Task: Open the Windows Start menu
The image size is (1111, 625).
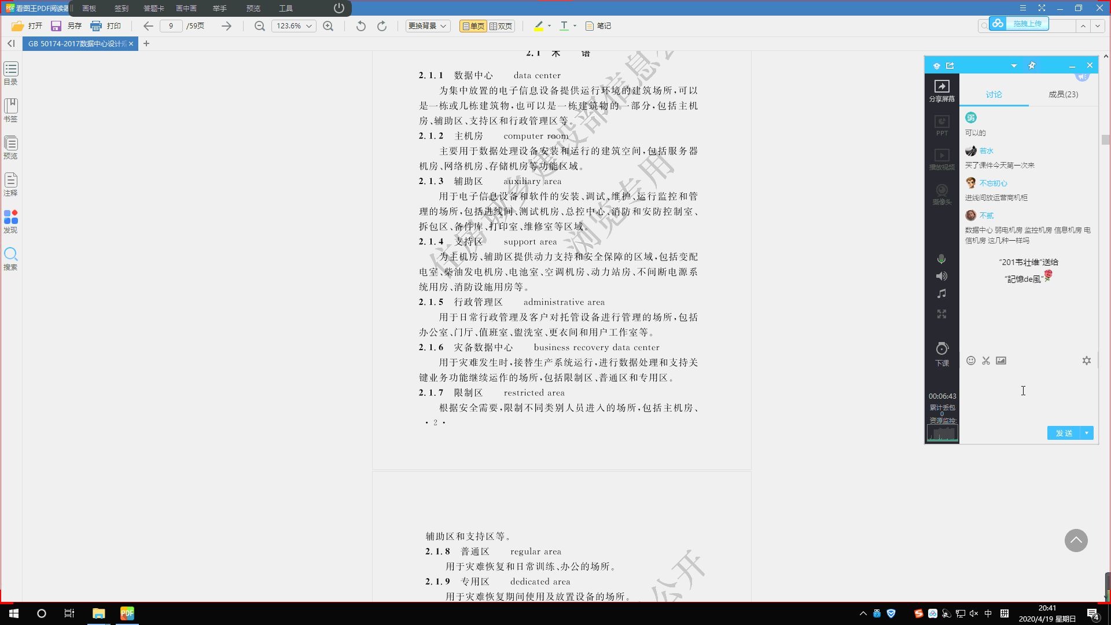Action: pyautogui.click(x=14, y=613)
